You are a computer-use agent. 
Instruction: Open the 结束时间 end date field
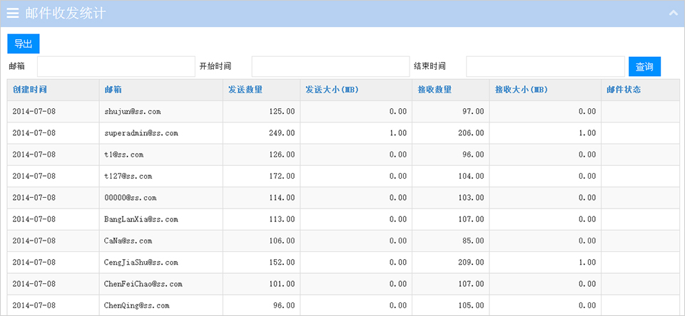[x=545, y=67]
